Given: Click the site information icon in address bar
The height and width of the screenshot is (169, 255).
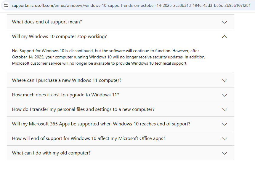Looking at the screenshot, I should [6, 5].
